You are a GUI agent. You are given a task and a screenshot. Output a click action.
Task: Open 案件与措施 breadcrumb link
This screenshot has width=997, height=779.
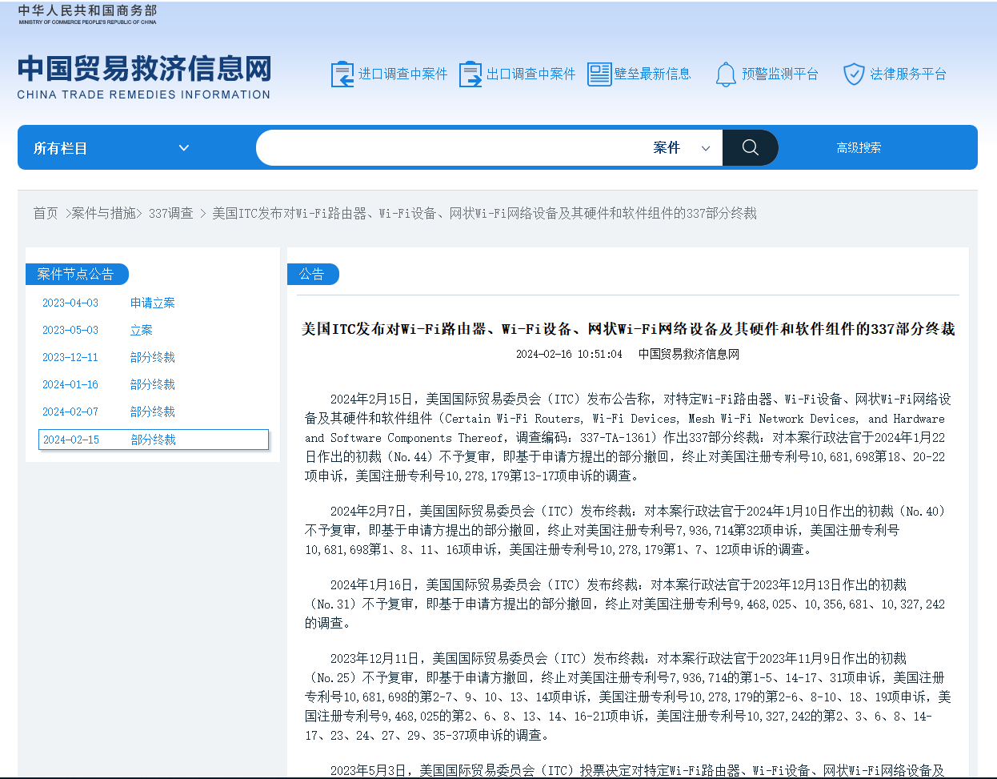(103, 213)
